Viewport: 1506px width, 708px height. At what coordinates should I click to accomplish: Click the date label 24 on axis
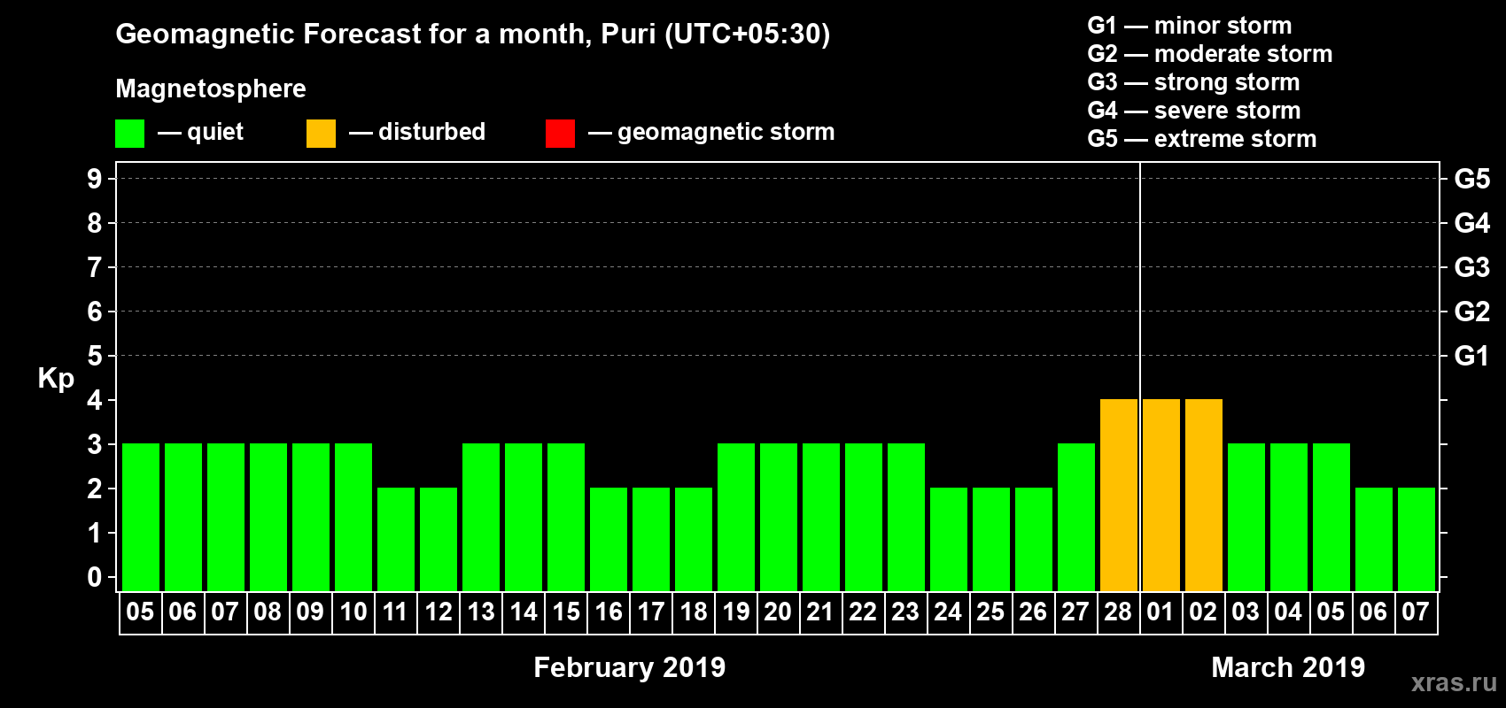(948, 612)
